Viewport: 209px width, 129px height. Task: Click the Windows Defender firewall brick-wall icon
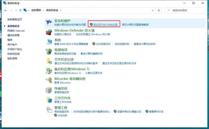click(x=49, y=32)
